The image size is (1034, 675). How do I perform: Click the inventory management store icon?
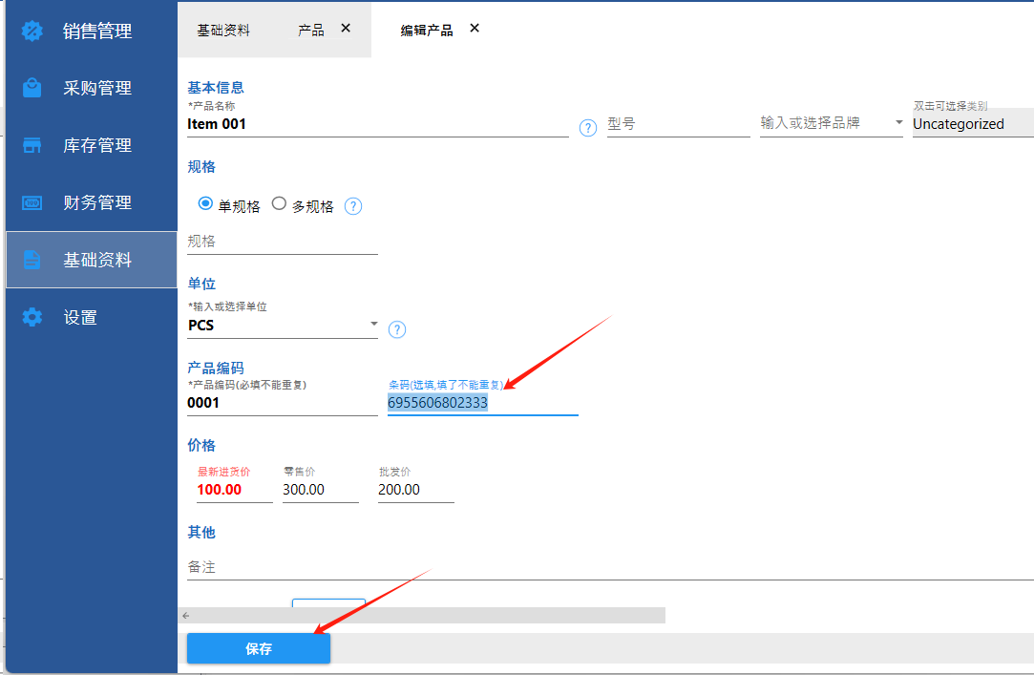point(32,145)
